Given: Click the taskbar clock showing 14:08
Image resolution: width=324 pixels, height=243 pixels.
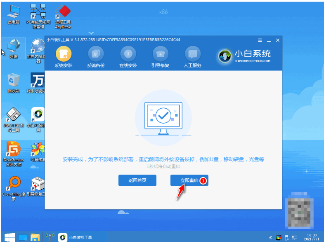Looking at the screenshot, I should [x=312, y=237].
